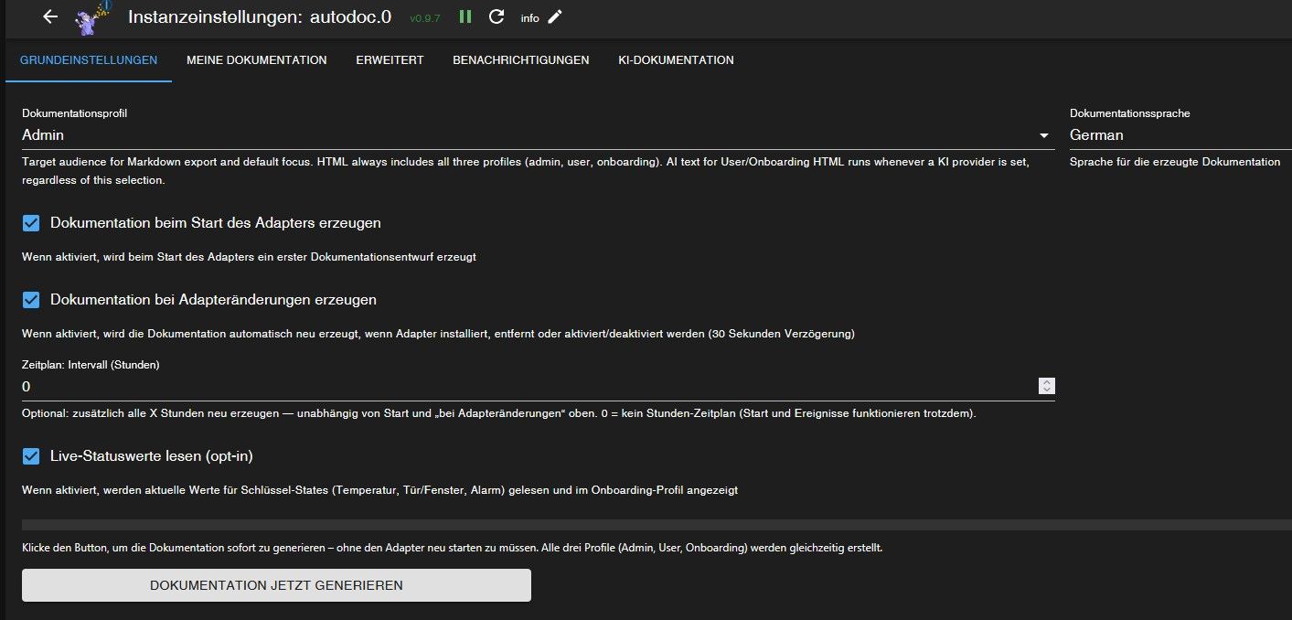Click the horizontal scrollbar above generate button
The width and height of the screenshot is (1292, 620).
coord(640,525)
